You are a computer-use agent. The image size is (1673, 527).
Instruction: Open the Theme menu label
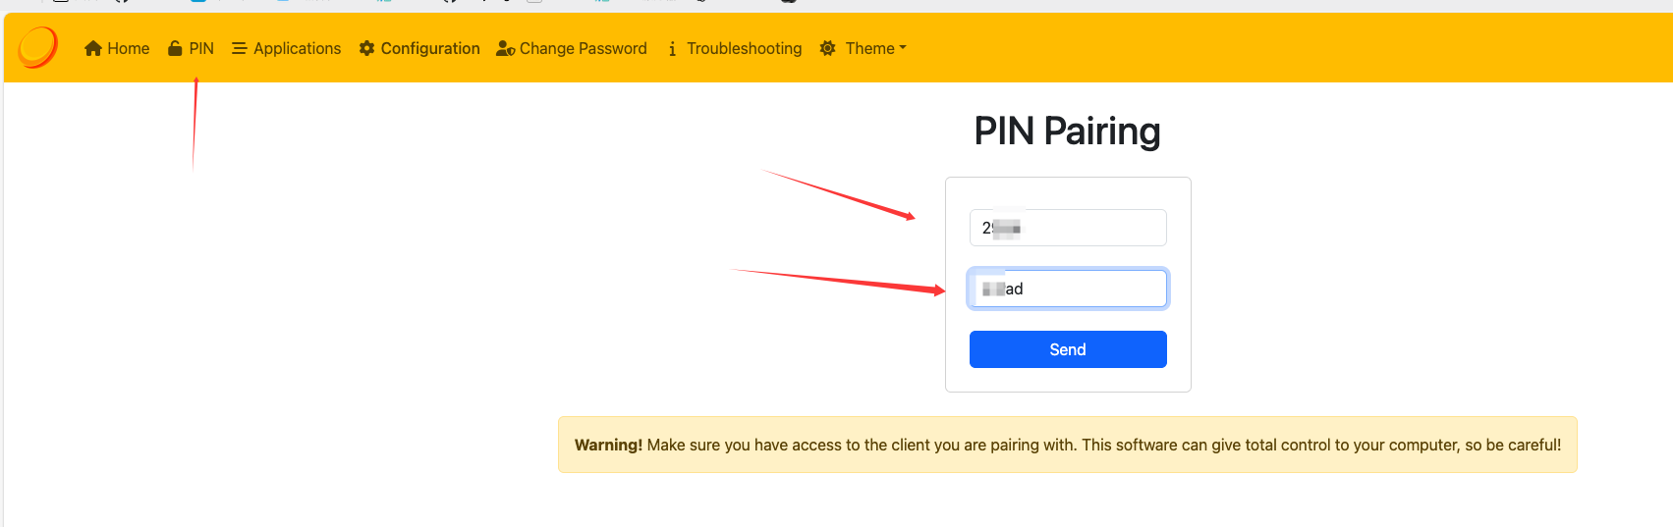(869, 48)
